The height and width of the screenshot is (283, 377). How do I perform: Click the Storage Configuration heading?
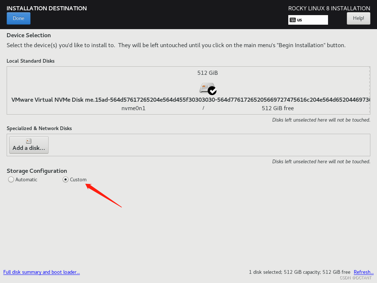click(37, 171)
